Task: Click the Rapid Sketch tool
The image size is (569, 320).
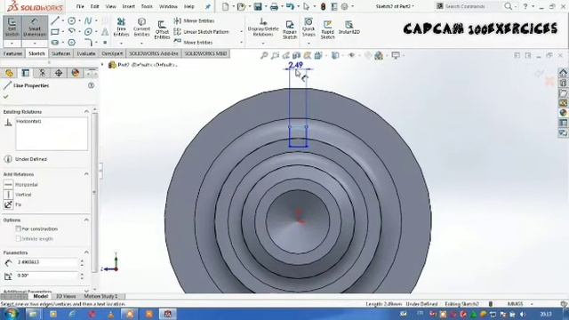Action: [x=327, y=29]
